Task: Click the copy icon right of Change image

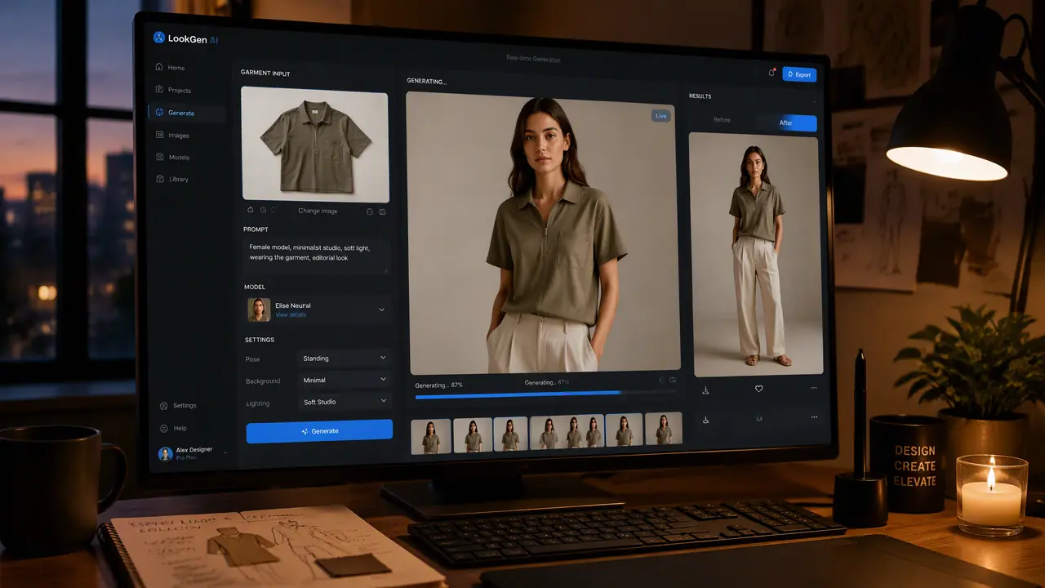Action: tap(370, 212)
